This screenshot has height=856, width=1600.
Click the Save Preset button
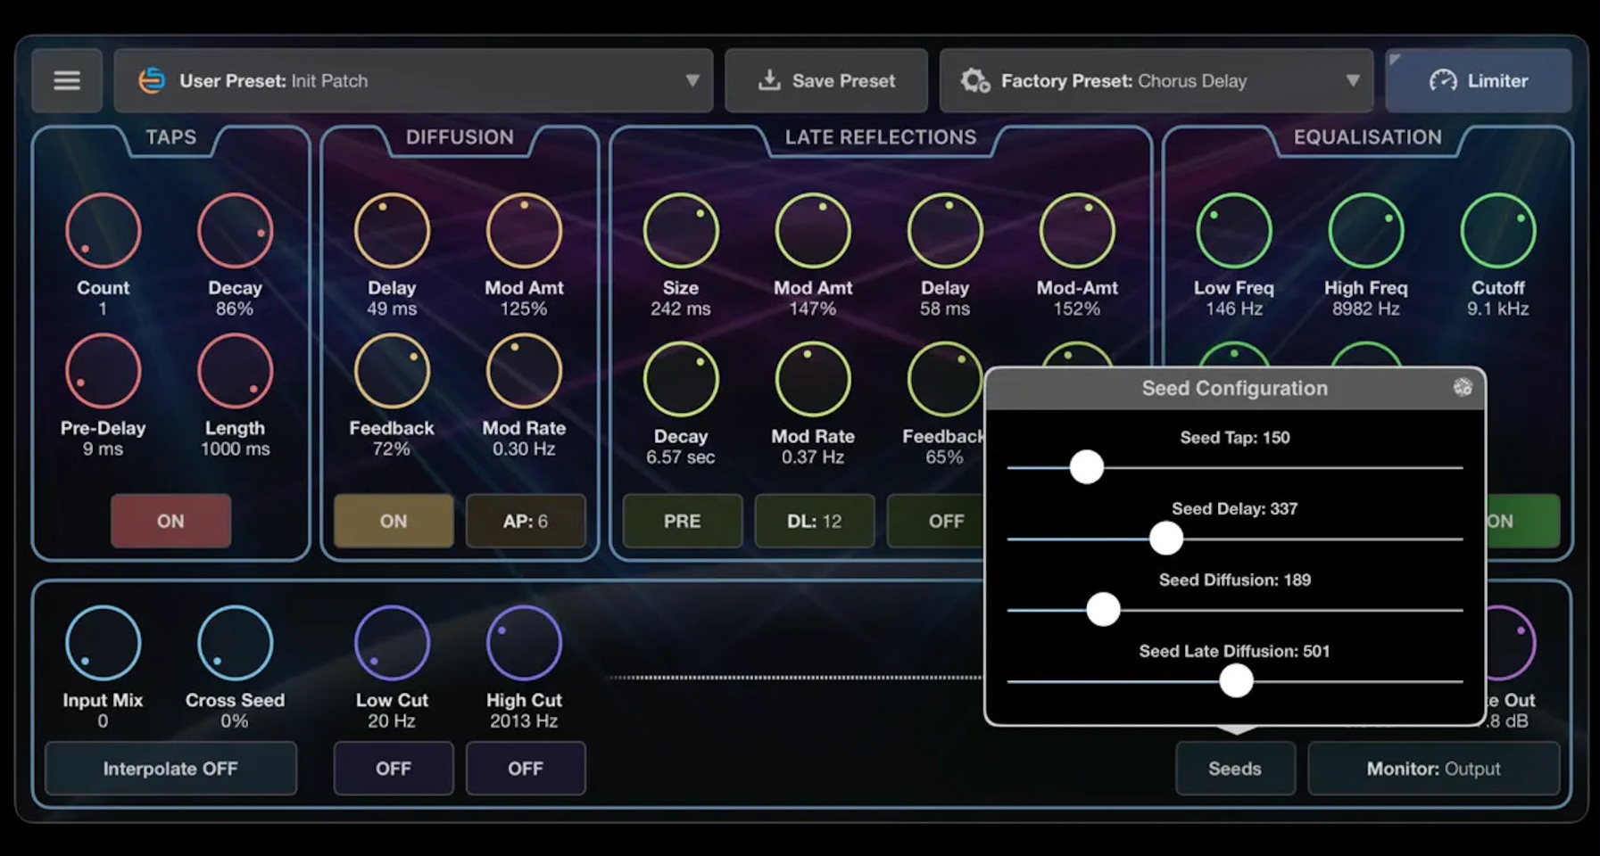pyautogui.click(x=826, y=80)
